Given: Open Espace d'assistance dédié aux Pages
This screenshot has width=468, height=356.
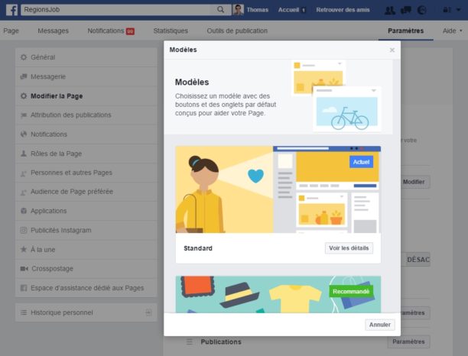Looking at the screenshot, I should 86,288.
